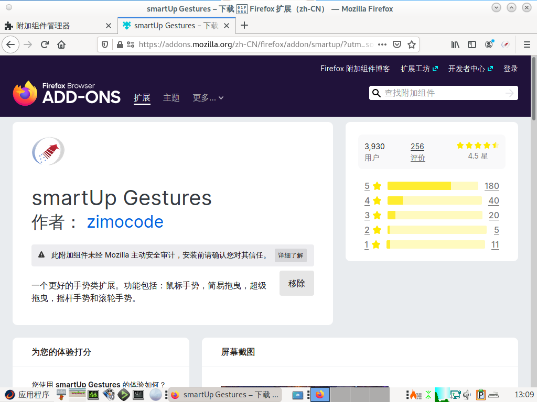This screenshot has height=402, width=537.
Task: Open the Firefox home page
Action: (61, 44)
